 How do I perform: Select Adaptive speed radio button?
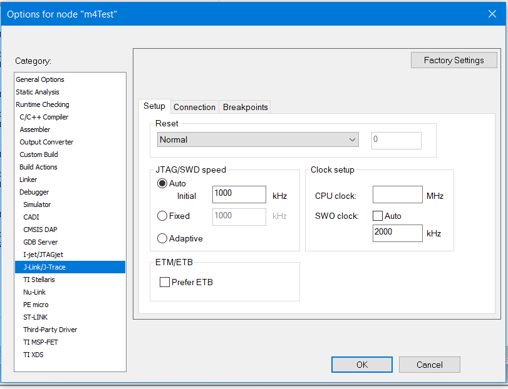162,238
